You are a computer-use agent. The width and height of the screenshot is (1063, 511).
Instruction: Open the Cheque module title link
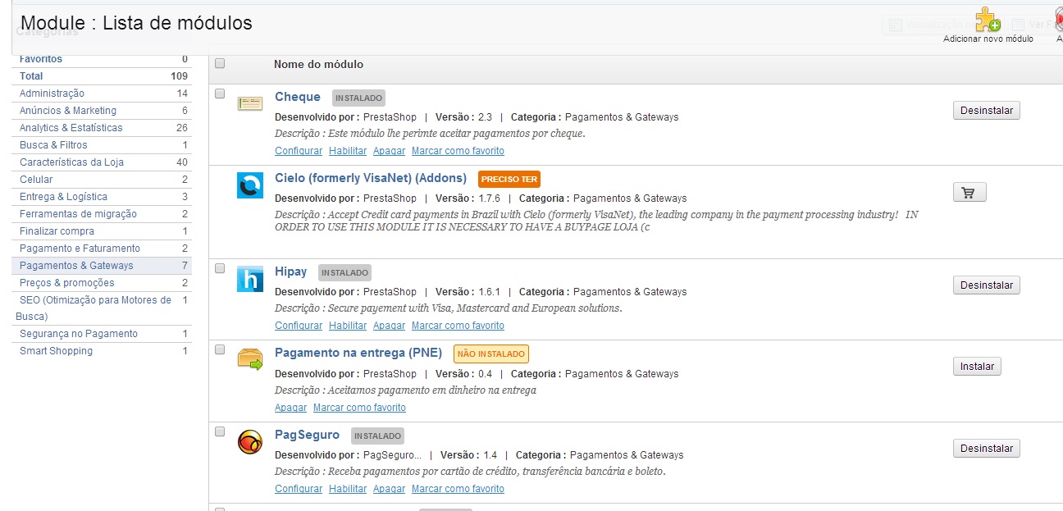[x=298, y=97]
